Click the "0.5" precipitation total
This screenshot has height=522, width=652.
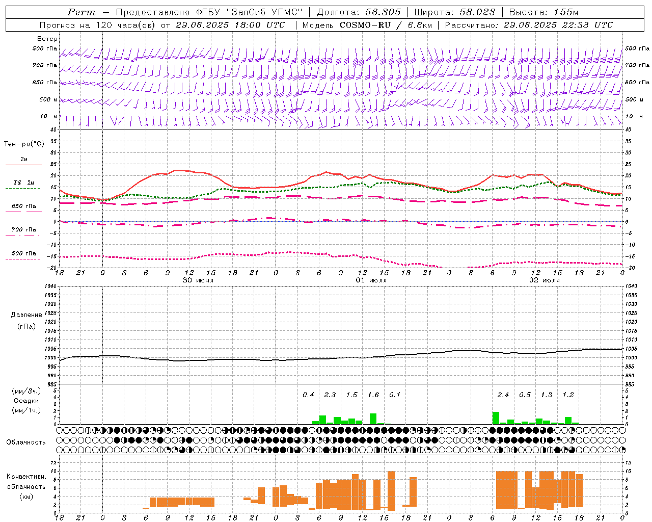pos(525,395)
